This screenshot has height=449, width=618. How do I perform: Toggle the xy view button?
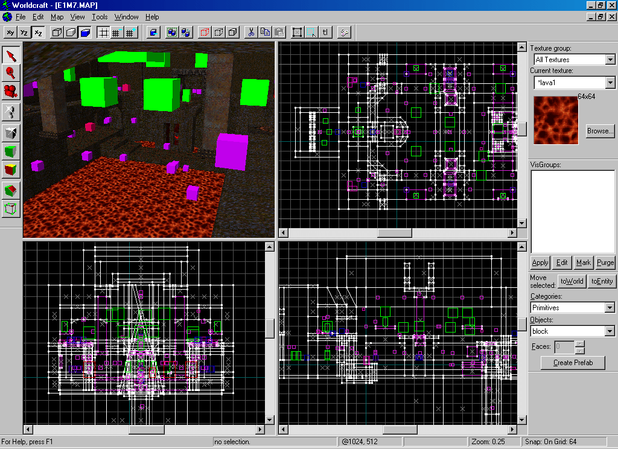(x=10, y=32)
